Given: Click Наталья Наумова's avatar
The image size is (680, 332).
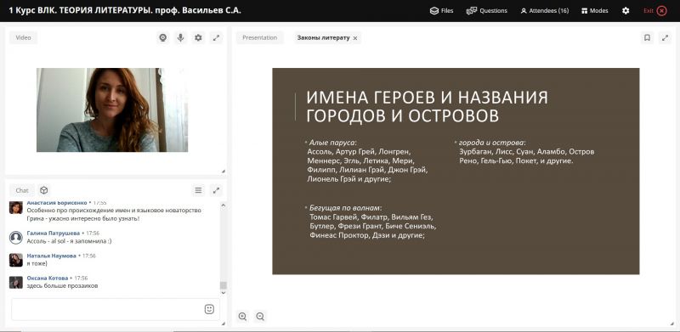Looking at the screenshot, I should (x=16, y=260).
